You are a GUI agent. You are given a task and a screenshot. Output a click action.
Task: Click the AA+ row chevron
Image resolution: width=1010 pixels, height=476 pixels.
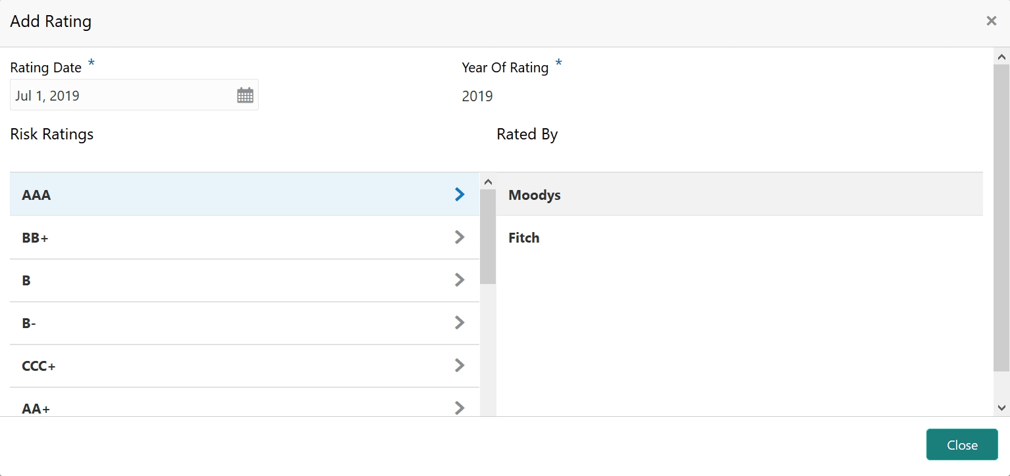460,408
